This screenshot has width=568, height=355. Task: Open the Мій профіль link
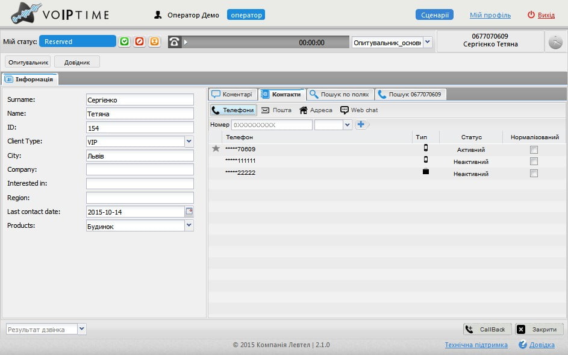coord(490,15)
